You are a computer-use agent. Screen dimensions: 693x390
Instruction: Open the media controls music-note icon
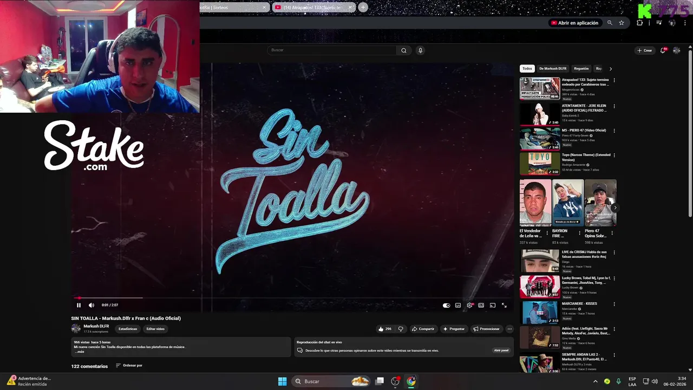point(659,23)
